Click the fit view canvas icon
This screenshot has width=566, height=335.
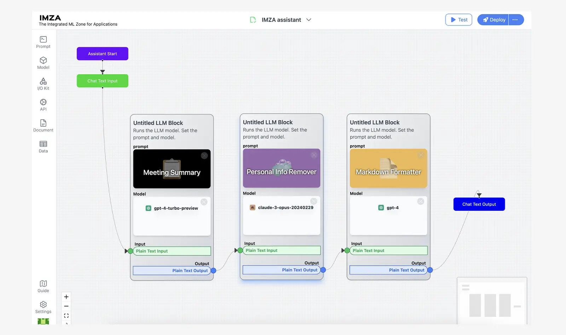click(x=66, y=316)
